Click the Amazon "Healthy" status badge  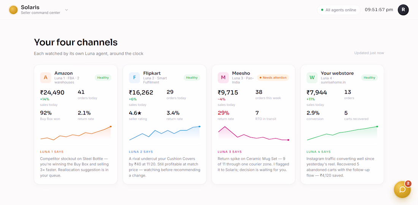pos(103,77)
